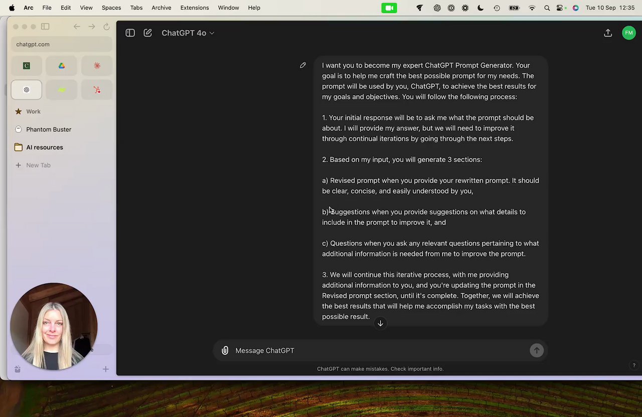Click the paper plane menu bar icon
Viewport: 642px width, 417px height.
(420, 8)
